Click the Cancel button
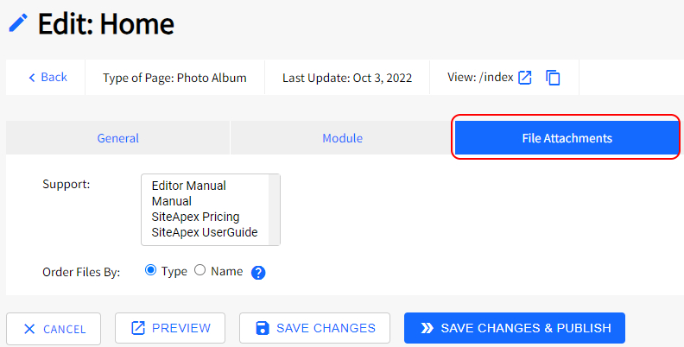The height and width of the screenshot is (347, 684). coord(54,329)
